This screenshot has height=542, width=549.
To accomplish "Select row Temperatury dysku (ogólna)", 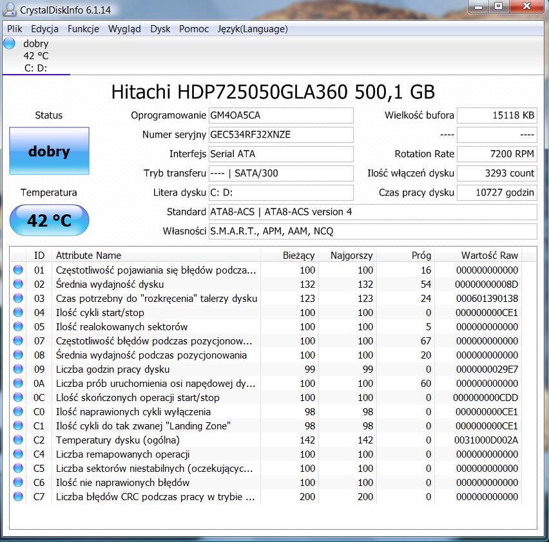I will point(265,440).
